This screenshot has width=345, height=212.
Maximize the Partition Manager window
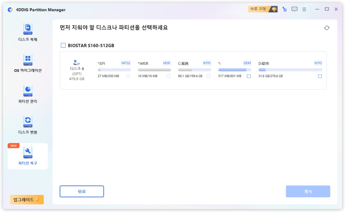(x=327, y=9)
